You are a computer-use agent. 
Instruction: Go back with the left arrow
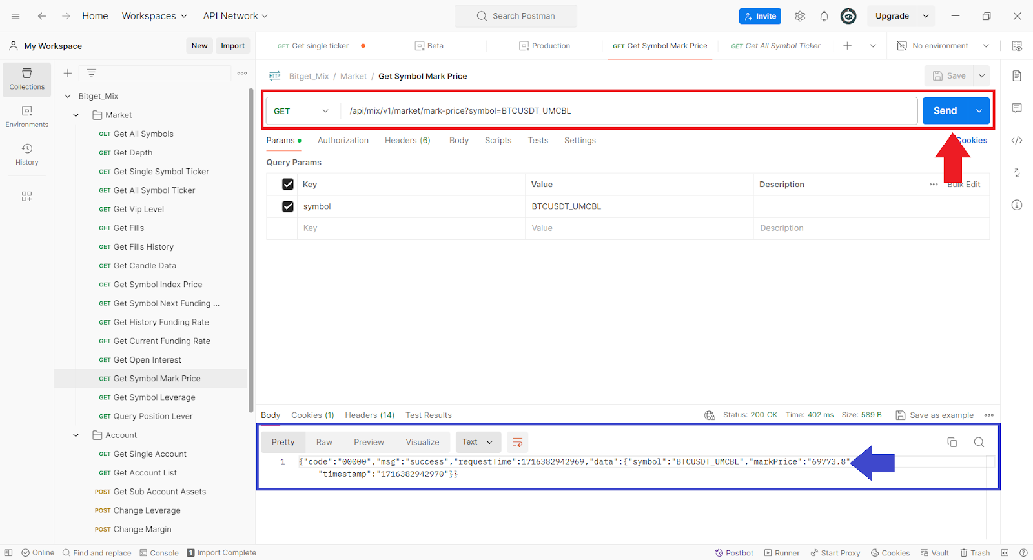click(42, 16)
